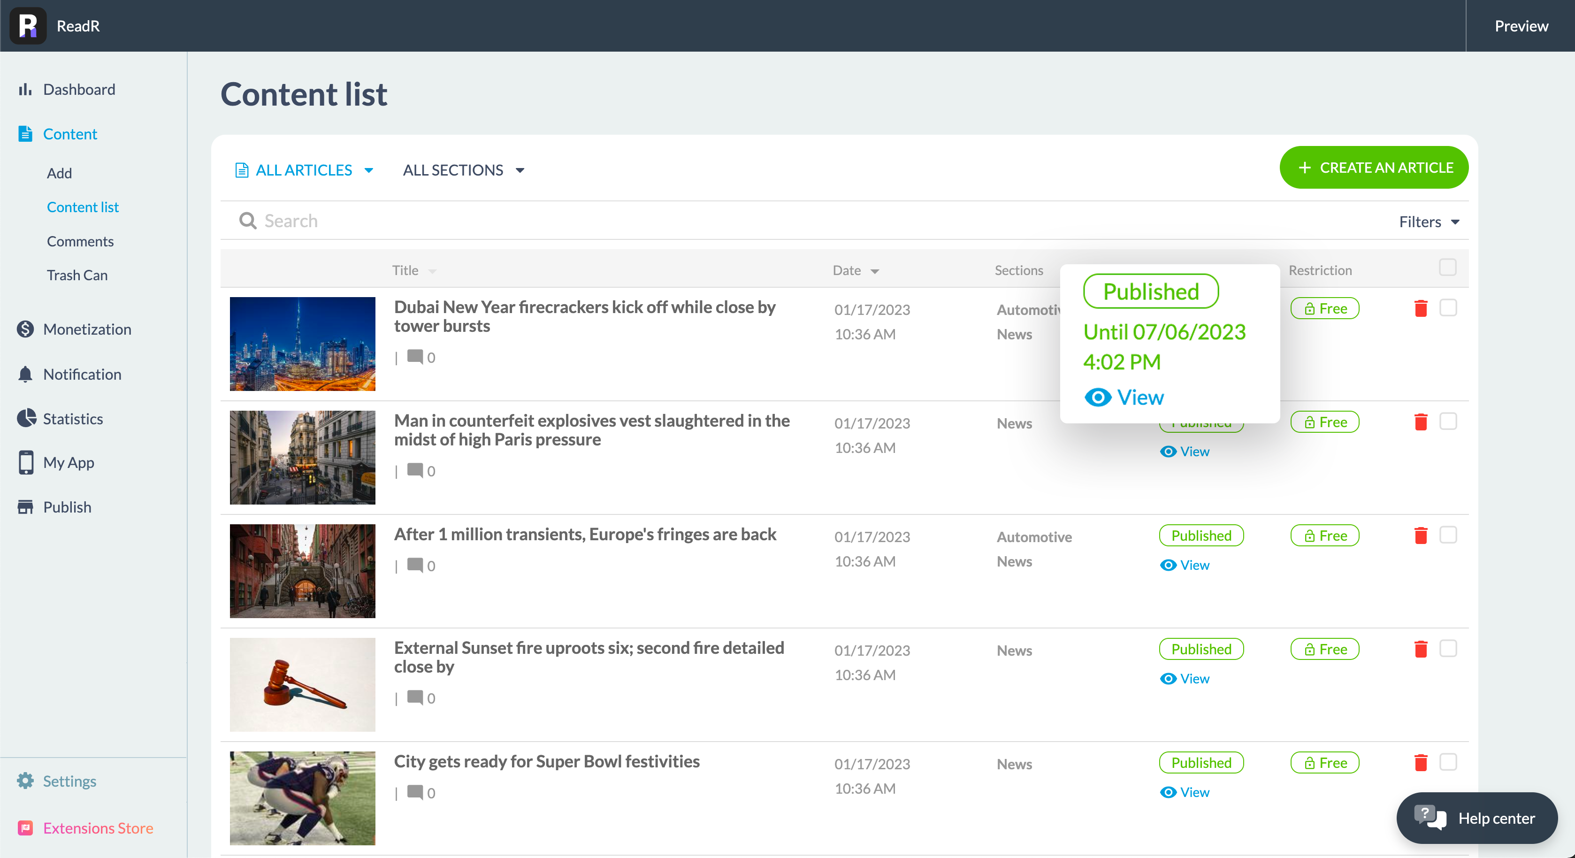Expand the ALL SECTIONS dropdown
Viewport: 1575px width, 858px height.
click(464, 170)
